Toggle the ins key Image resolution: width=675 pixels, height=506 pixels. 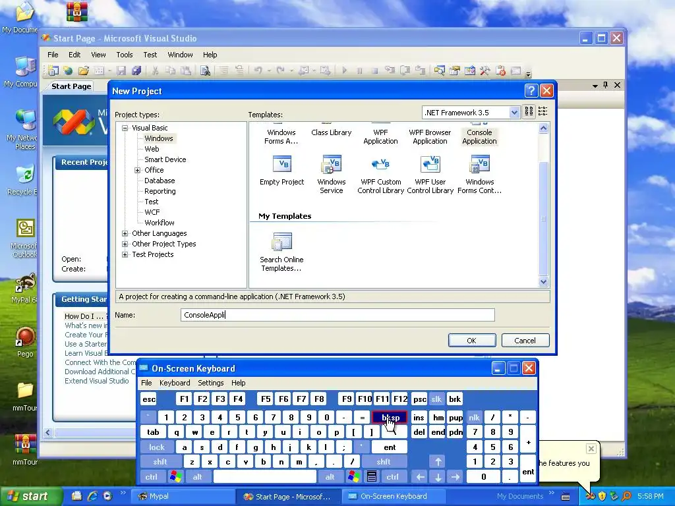pos(419,417)
